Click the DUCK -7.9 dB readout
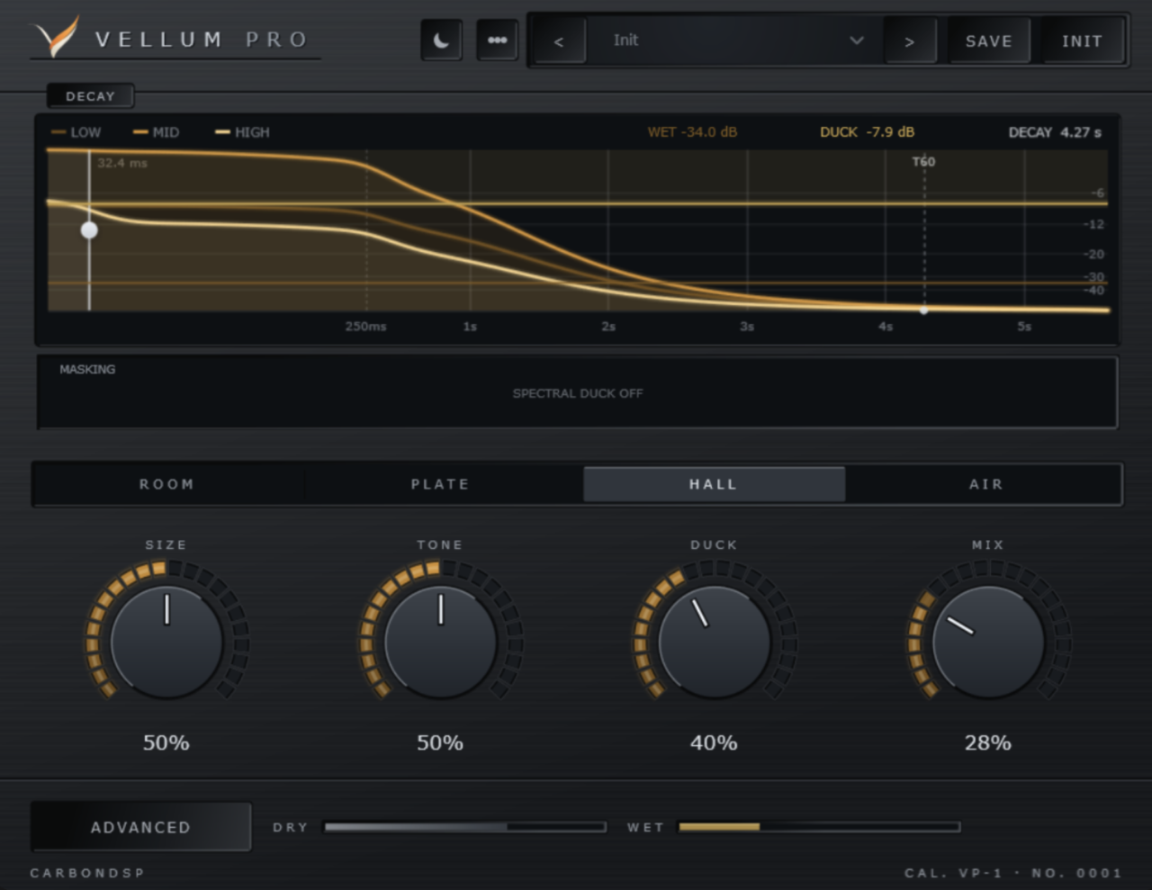The width and height of the screenshot is (1152, 890). [867, 132]
